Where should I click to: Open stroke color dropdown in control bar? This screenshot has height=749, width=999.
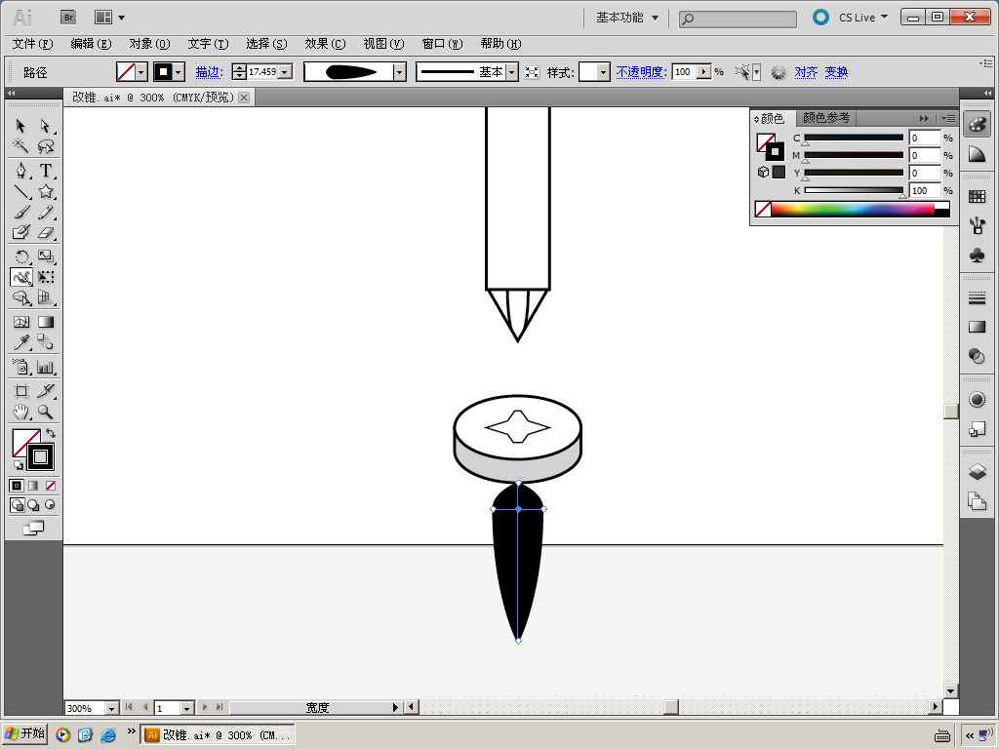(180, 72)
